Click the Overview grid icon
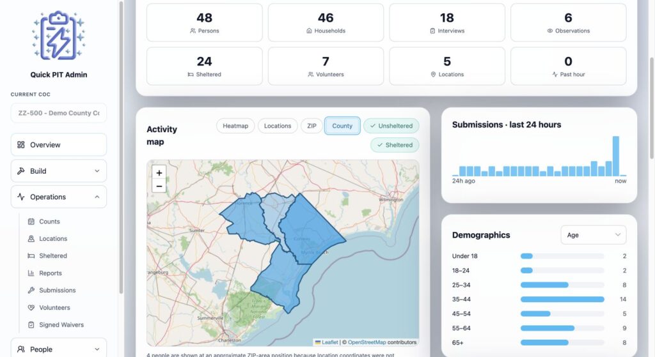Image resolution: width=655 pixels, height=357 pixels. pos(21,145)
